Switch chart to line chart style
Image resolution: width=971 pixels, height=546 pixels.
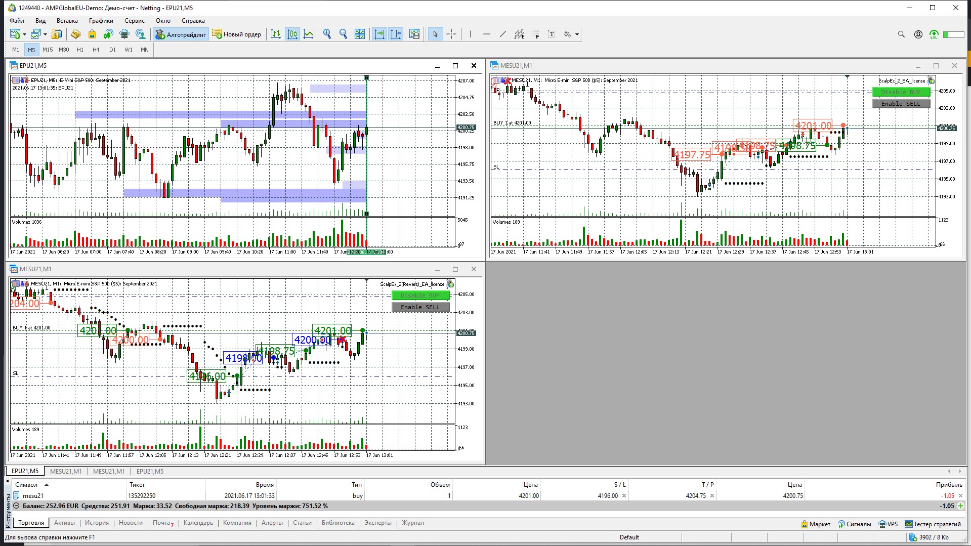click(x=308, y=34)
